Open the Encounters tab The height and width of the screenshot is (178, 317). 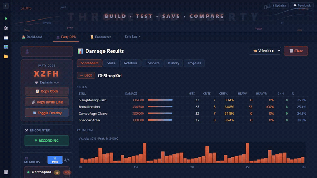coord(101,37)
